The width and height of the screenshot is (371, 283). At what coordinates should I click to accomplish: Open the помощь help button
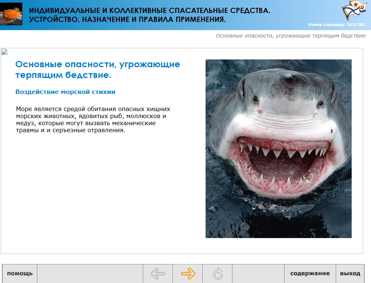[x=20, y=274]
